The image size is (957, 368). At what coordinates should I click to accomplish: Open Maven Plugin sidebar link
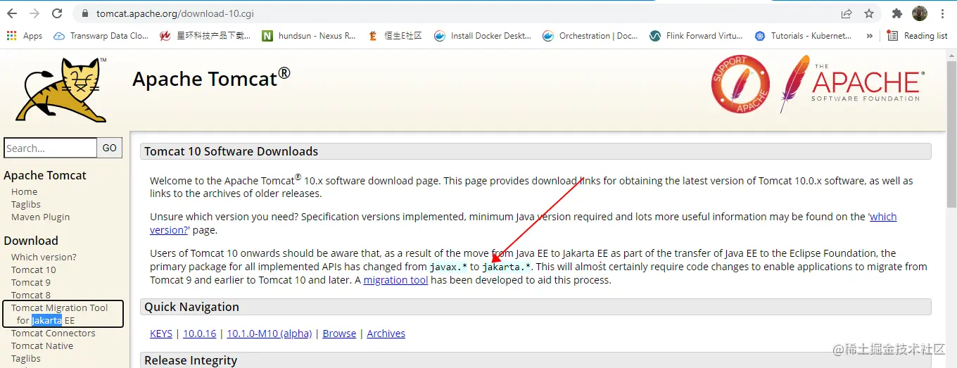(x=41, y=217)
